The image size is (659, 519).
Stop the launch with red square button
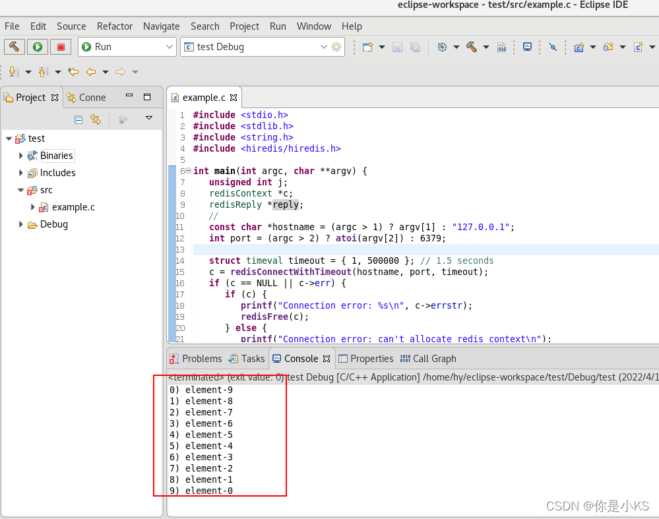61,47
